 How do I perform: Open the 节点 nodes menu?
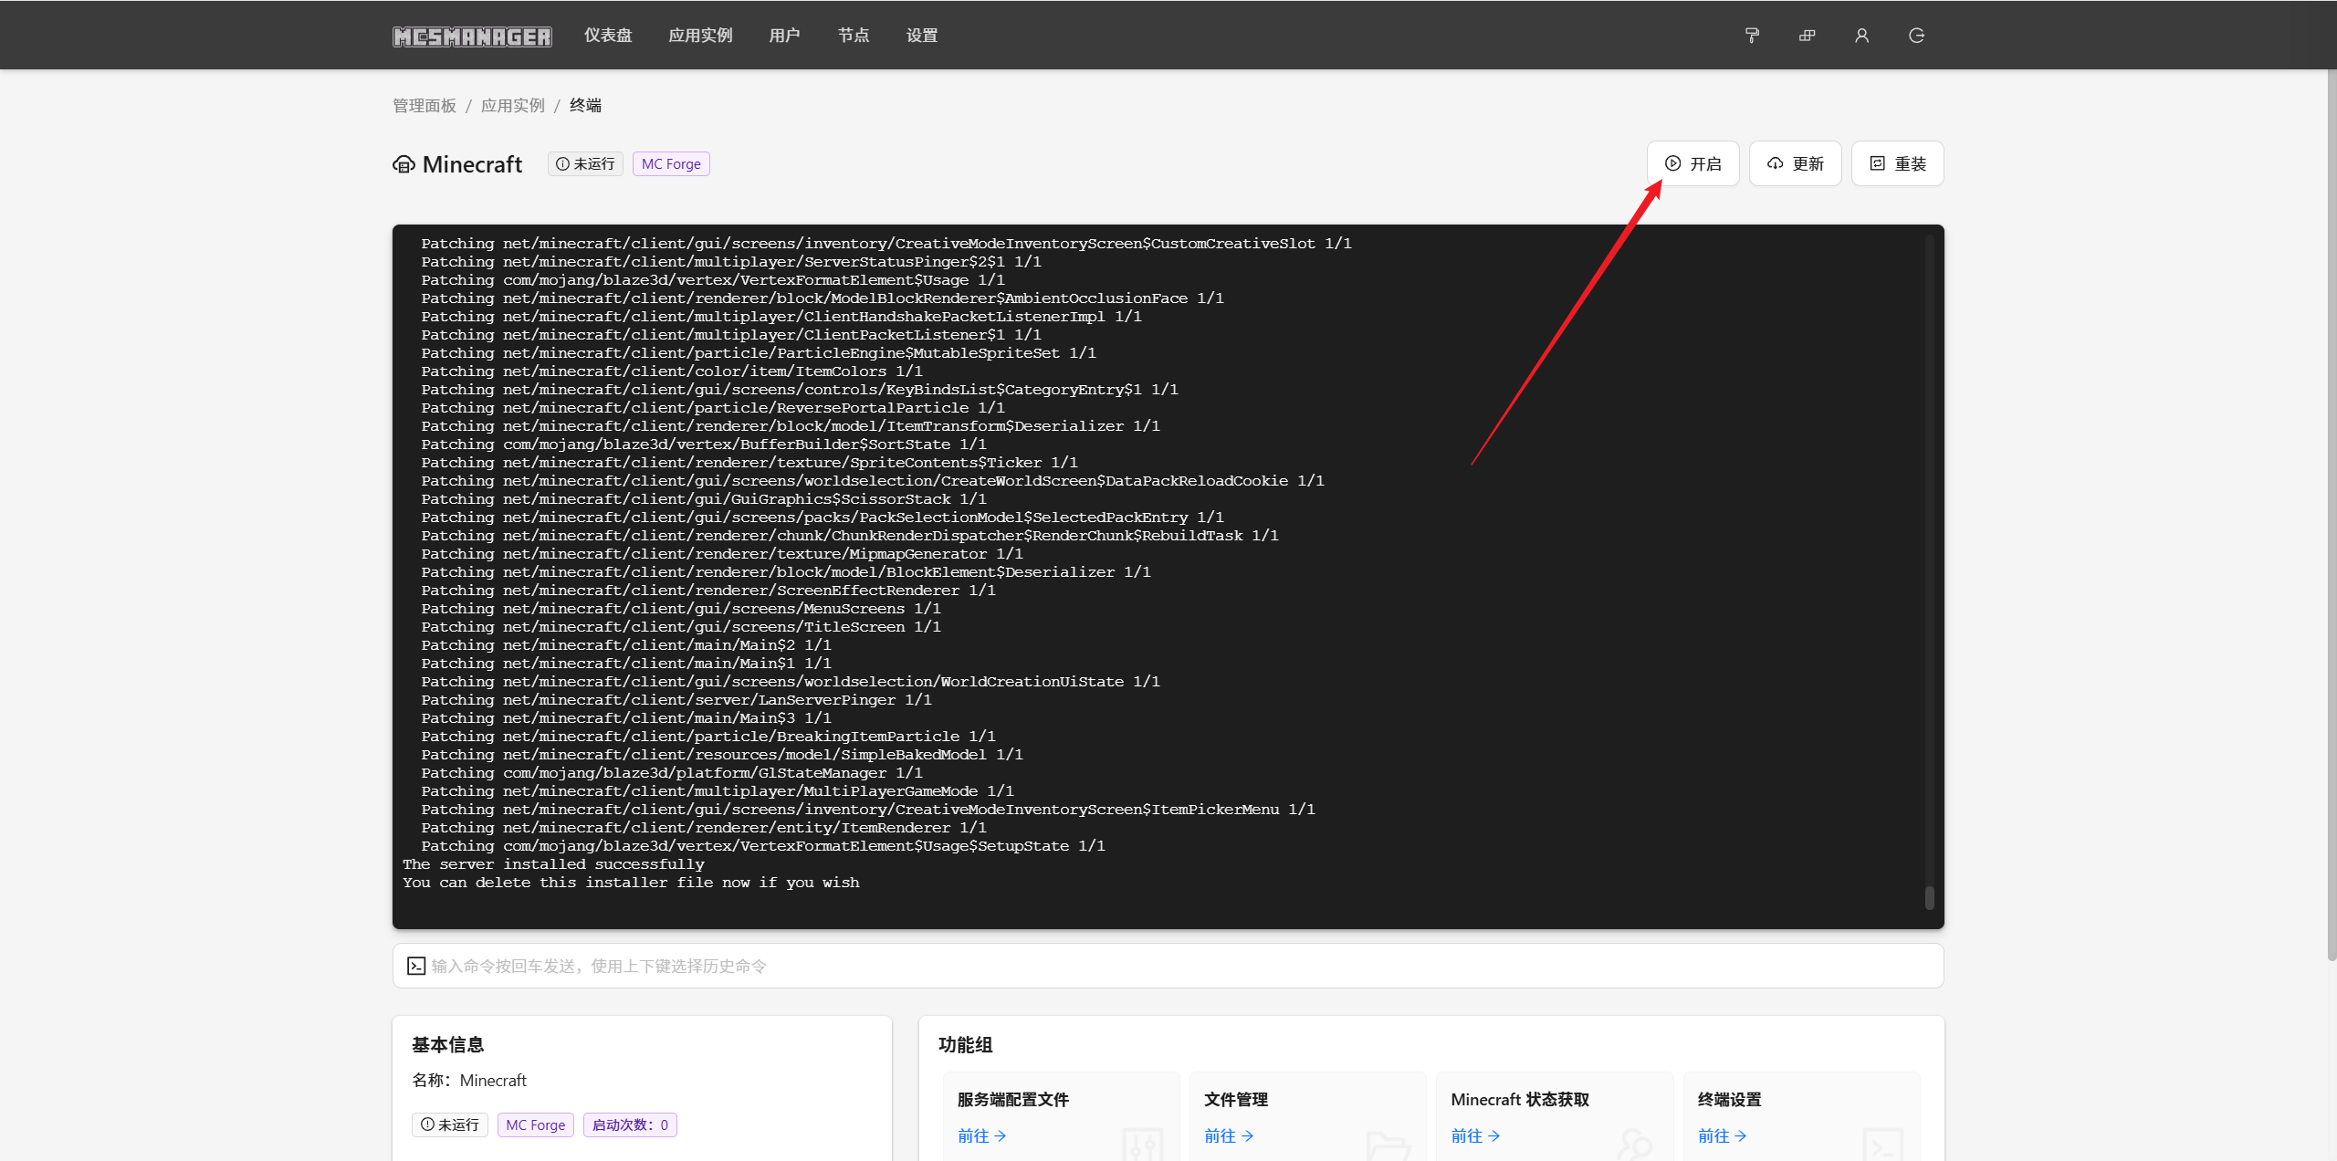point(854,36)
